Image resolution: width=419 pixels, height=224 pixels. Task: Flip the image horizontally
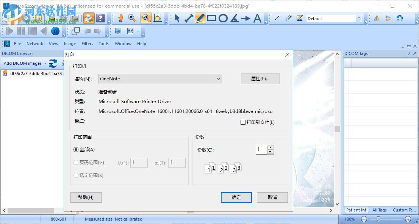point(377,18)
